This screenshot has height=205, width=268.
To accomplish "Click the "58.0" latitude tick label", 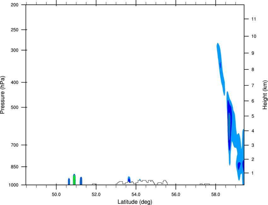I will tap(216, 195).
